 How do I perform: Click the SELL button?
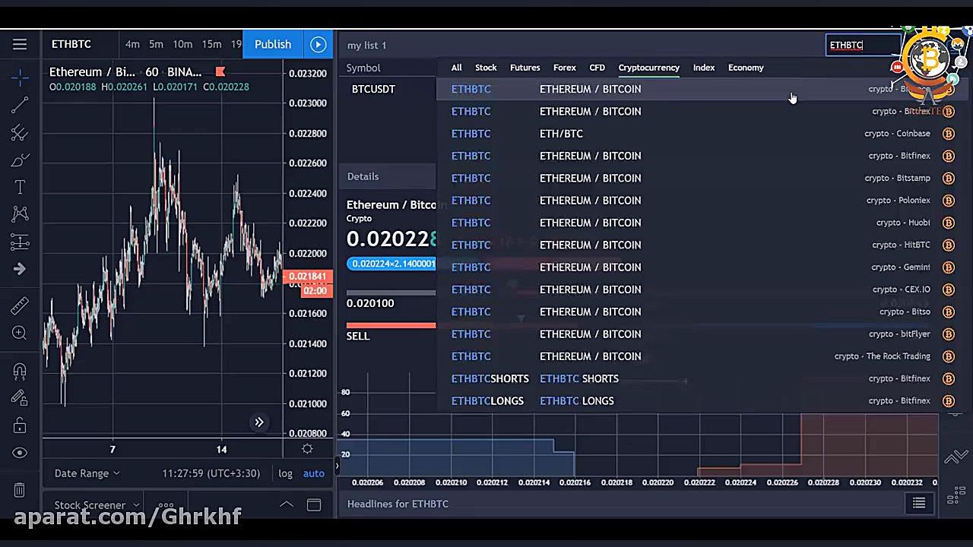point(358,336)
